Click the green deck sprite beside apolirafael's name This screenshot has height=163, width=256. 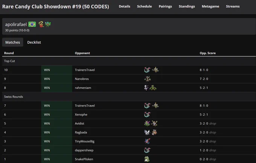point(48,24)
